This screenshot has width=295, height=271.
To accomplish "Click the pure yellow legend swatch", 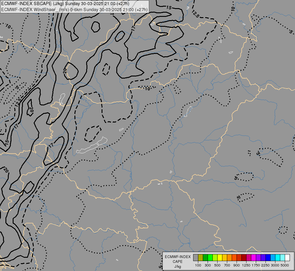I will pyautogui.click(x=220, y=258).
